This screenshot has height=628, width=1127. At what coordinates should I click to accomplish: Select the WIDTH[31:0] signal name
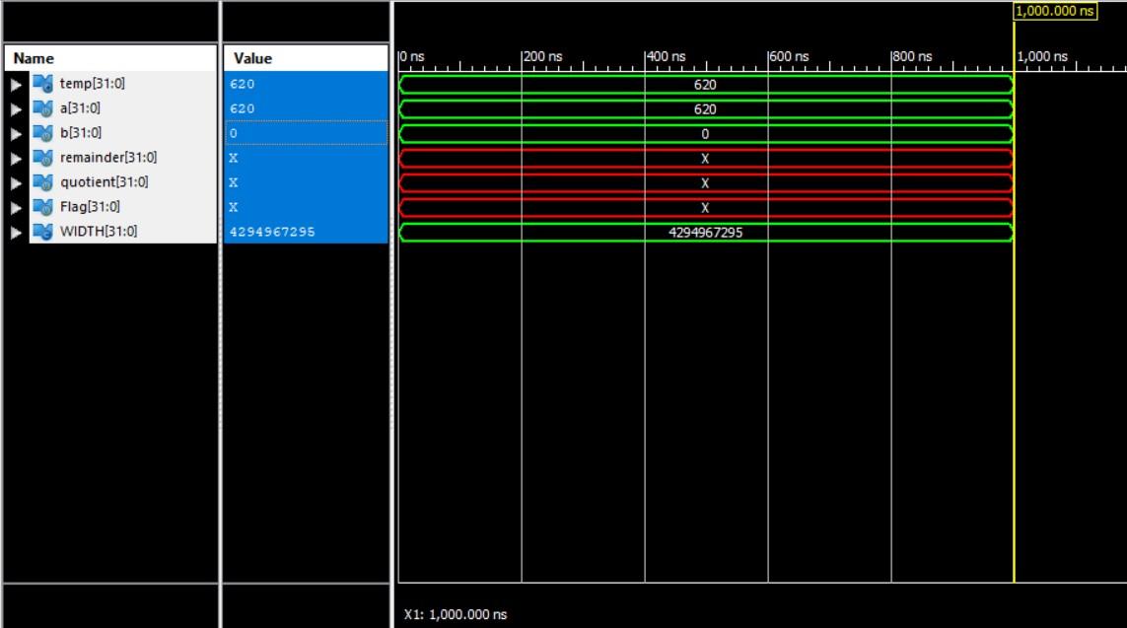tap(99, 231)
